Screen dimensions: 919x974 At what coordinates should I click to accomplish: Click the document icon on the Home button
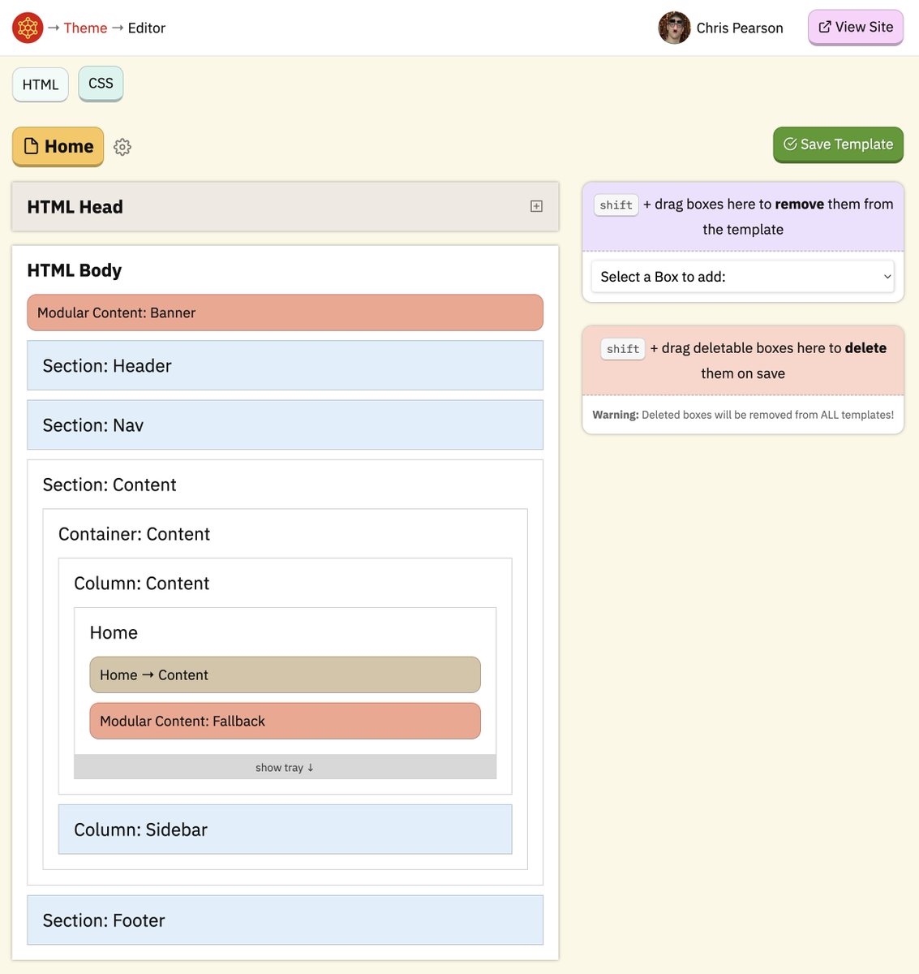point(31,145)
